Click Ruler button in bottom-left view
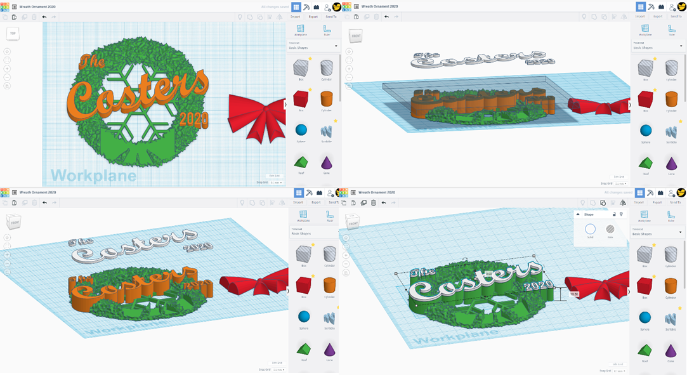The width and height of the screenshot is (687, 375). 330,216
